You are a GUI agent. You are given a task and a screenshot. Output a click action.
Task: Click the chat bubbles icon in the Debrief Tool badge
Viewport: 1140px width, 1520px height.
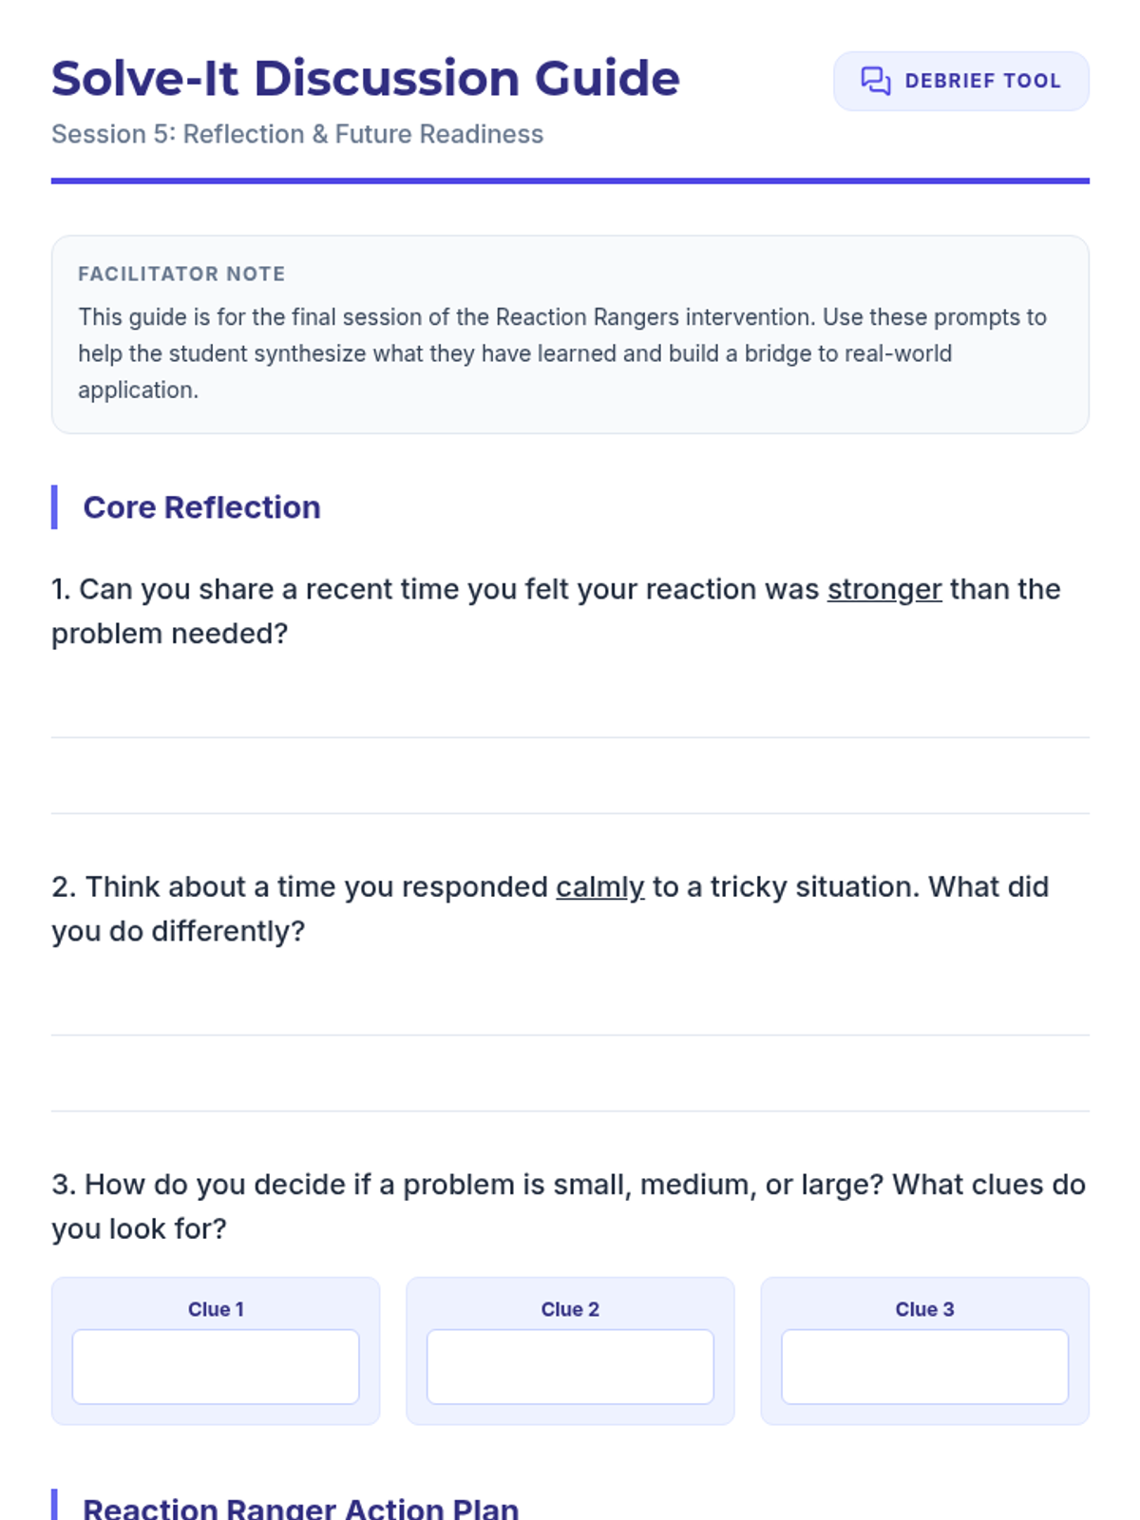click(875, 81)
